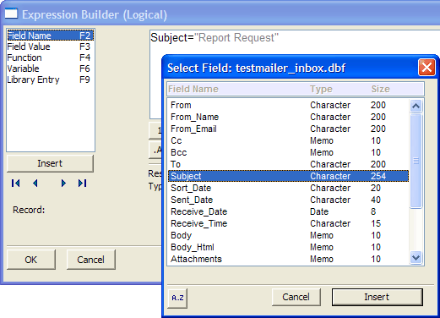Viewport: 440px width, 318px height.
Task: Select the Sort_Date field row
Action: pos(289,188)
